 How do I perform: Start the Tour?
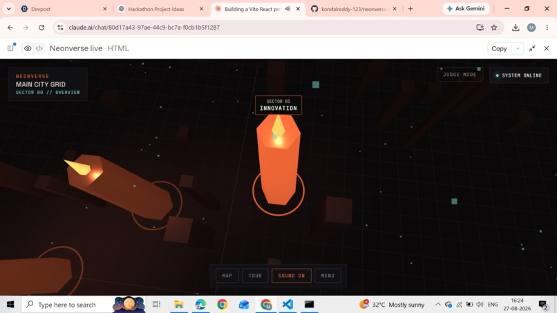pos(255,276)
